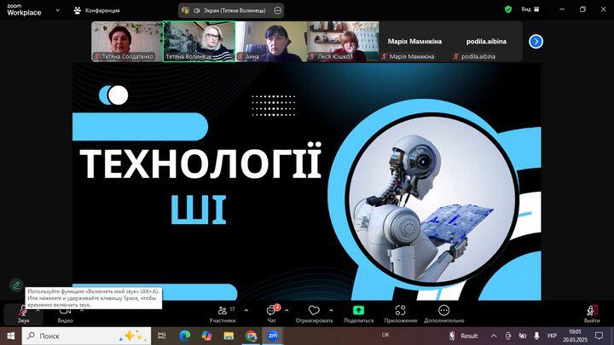Screen dimensions: 614x345
Task: Open share options three-dot menu
Action: tap(278, 10)
